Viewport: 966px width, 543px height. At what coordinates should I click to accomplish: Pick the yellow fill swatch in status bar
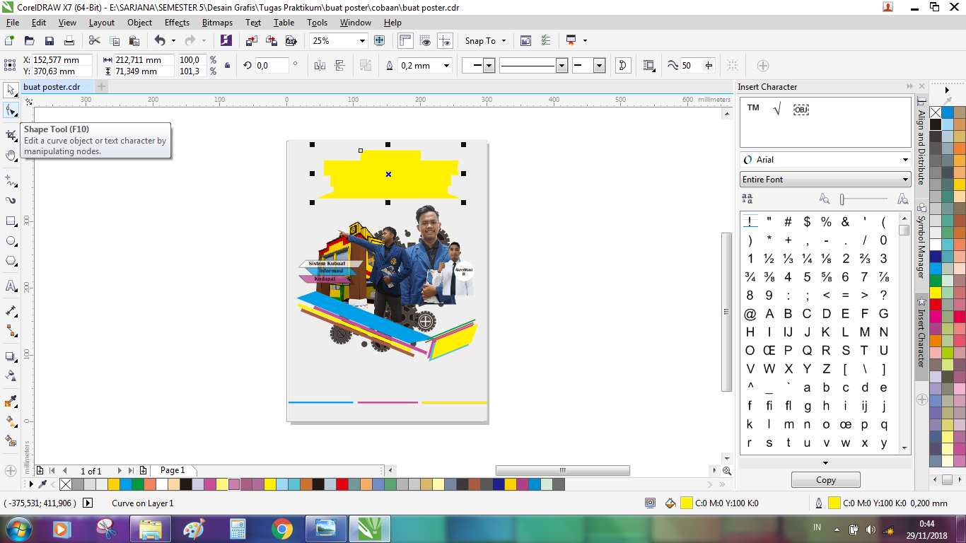click(686, 503)
